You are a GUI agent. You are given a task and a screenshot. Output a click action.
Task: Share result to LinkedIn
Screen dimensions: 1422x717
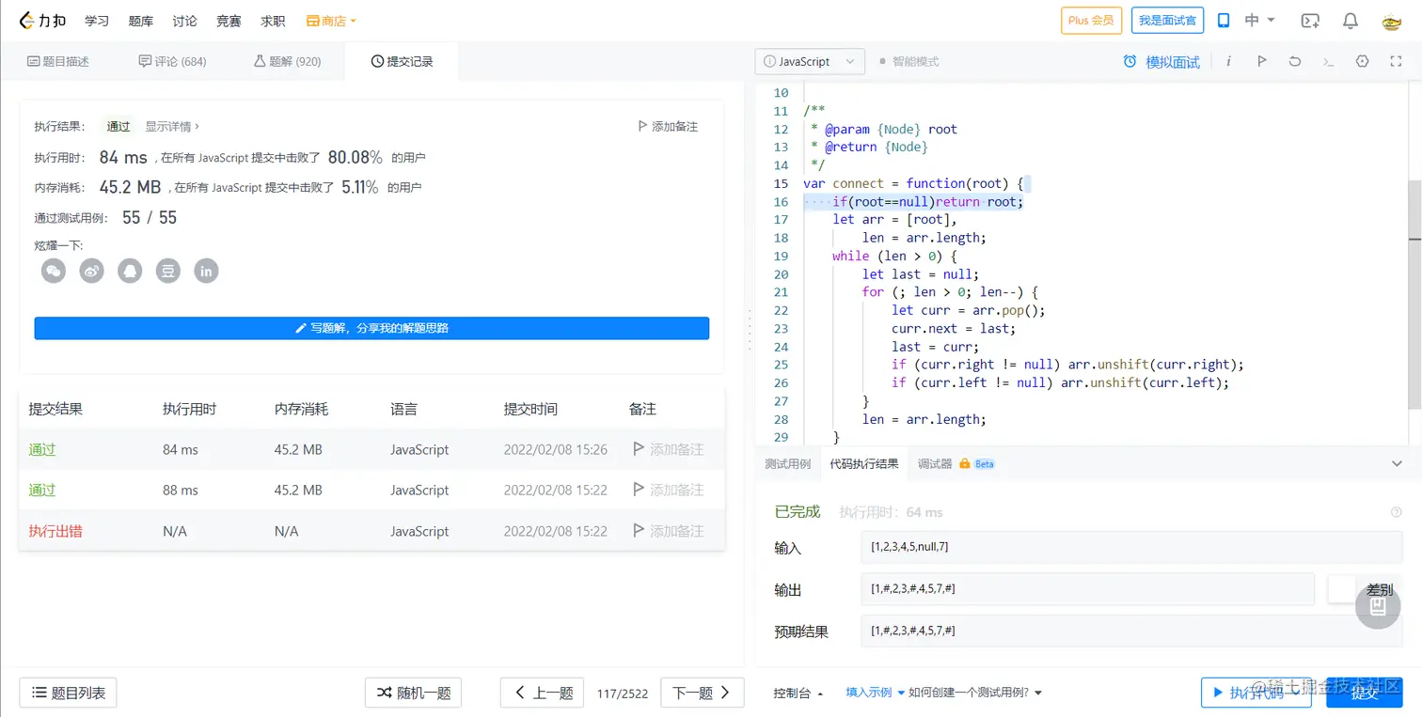206,272
